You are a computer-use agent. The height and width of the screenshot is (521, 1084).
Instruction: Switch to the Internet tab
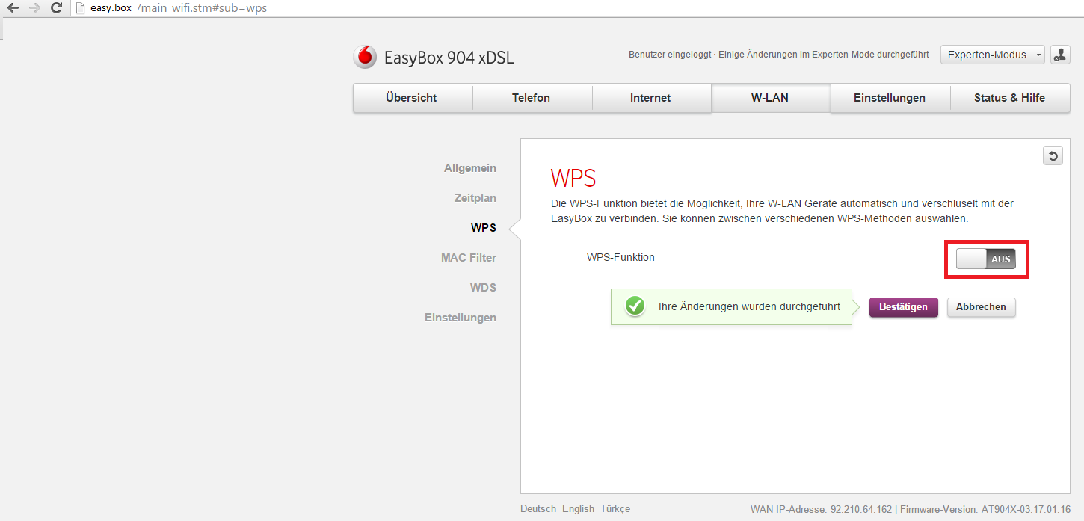[650, 97]
